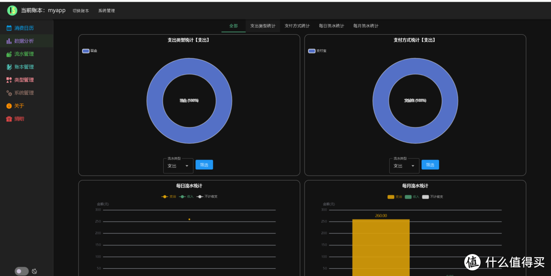Click 切换账本 in the top bar

[x=81, y=11]
